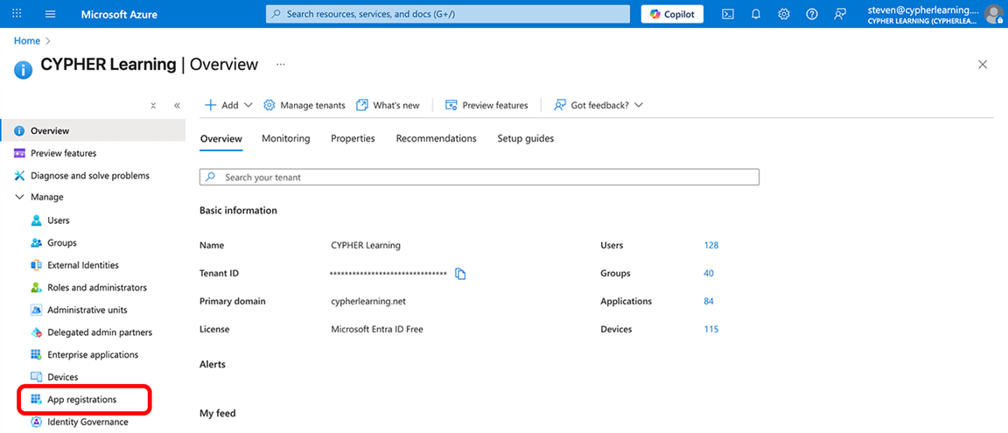Open the Devices count link 115

pyautogui.click(x=711, y=330)
